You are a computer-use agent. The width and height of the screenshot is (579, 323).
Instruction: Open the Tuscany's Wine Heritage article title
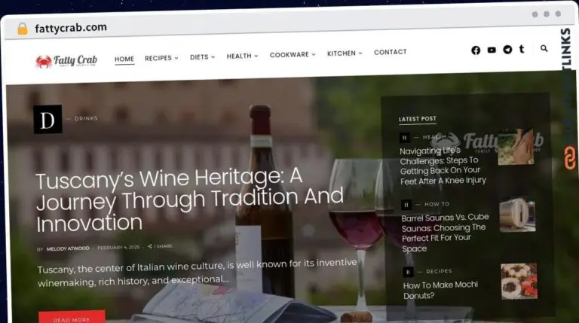[189, 200]
